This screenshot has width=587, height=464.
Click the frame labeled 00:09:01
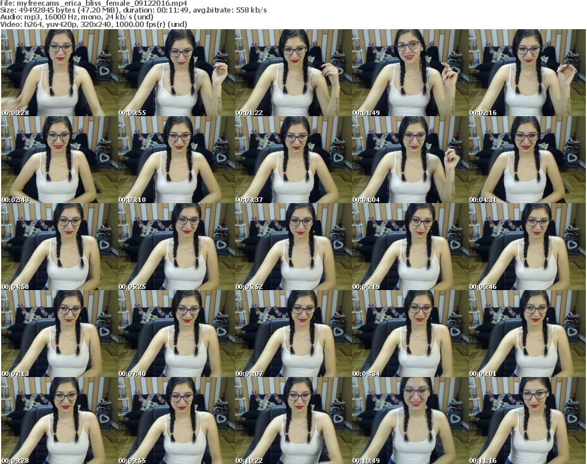pos(527,334)
